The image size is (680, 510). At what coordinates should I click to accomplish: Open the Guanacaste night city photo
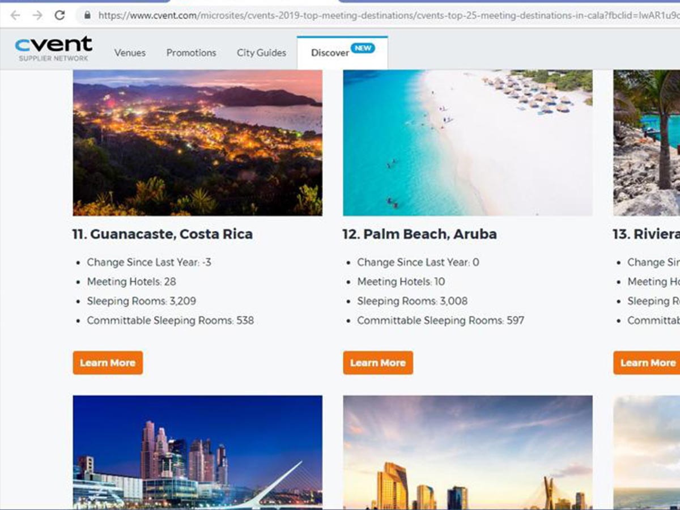coord(198,143)
